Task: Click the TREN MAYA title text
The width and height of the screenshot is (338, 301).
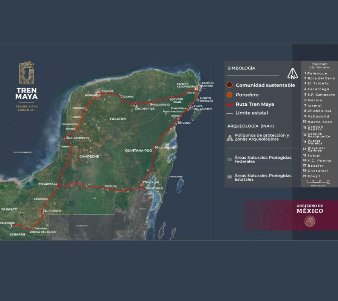Action: (27, 93)
